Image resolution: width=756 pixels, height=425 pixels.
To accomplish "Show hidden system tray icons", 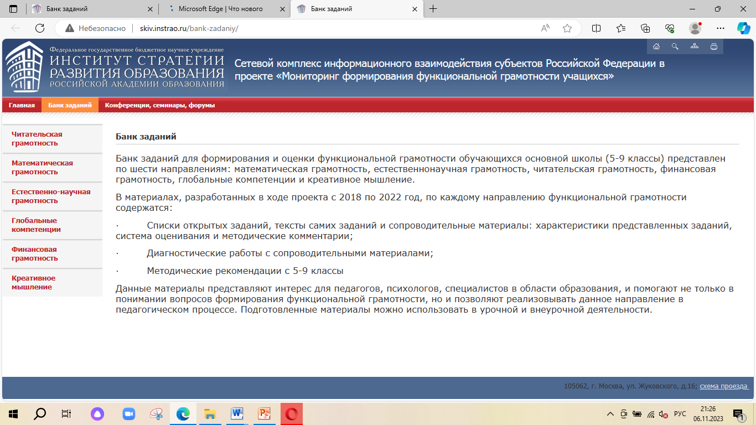I will click(610, 414).
